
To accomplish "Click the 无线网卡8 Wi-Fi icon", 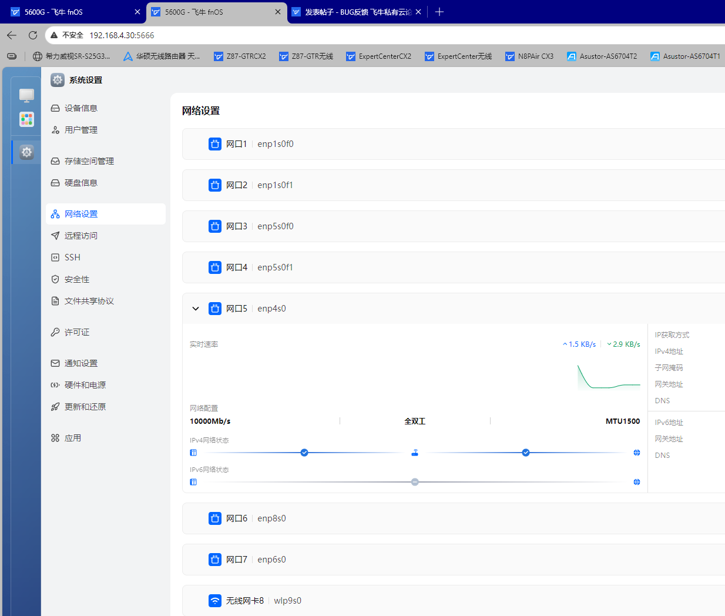I will click(x=215, y=601).
